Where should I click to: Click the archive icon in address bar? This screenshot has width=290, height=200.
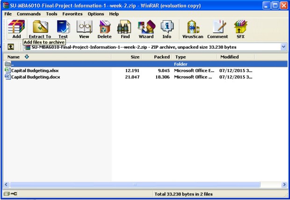(28, 47)
